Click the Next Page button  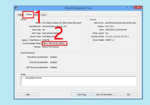pos(82,94)
